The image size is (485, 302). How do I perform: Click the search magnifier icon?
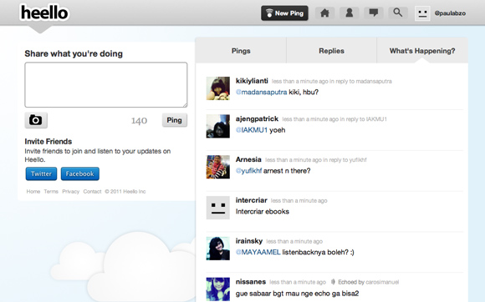pos(398,13)
